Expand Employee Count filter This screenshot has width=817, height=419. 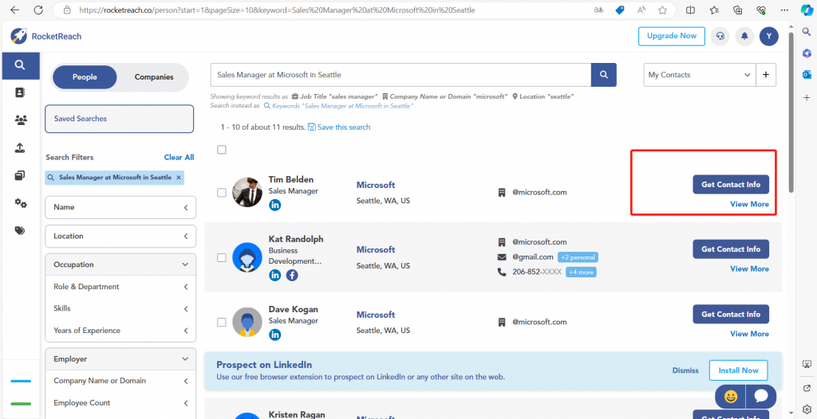(120, 403)
